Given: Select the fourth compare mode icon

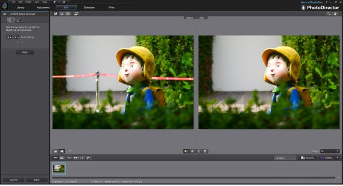Looking at the screenshot, I should 205,151.
